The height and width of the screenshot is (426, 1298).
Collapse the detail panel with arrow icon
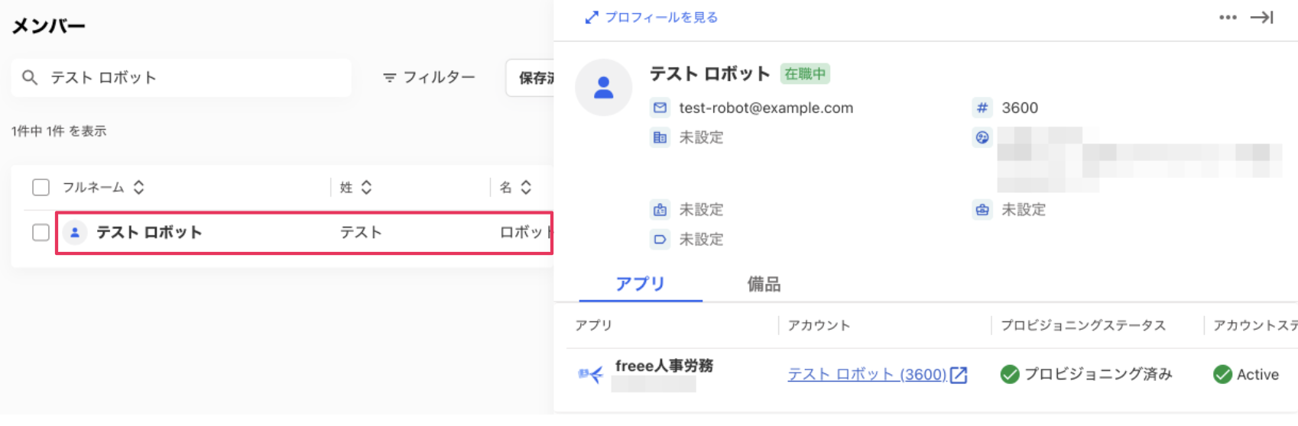[1262, 17]
